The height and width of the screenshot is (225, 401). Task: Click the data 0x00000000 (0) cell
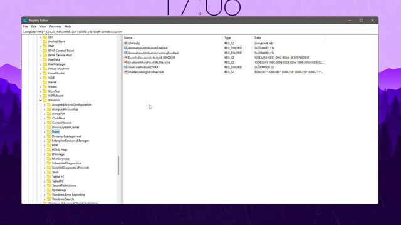[x=264, y=67]
